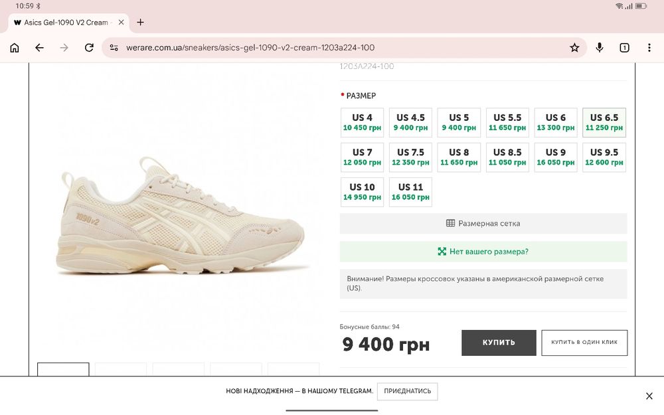
Task: Select size US 4.5
Action: (x=410, y=122)
